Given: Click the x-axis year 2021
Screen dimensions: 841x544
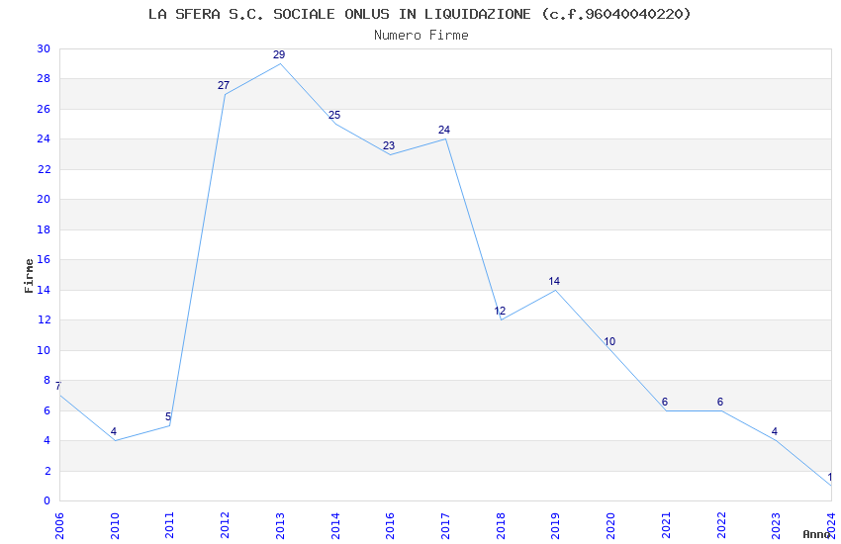Looking at the screenshot, I should coord(666,525).
